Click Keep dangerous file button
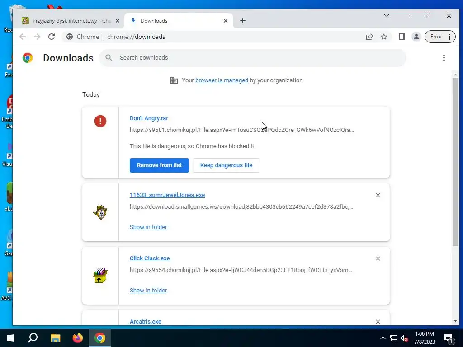 click(x=226, y=165)
